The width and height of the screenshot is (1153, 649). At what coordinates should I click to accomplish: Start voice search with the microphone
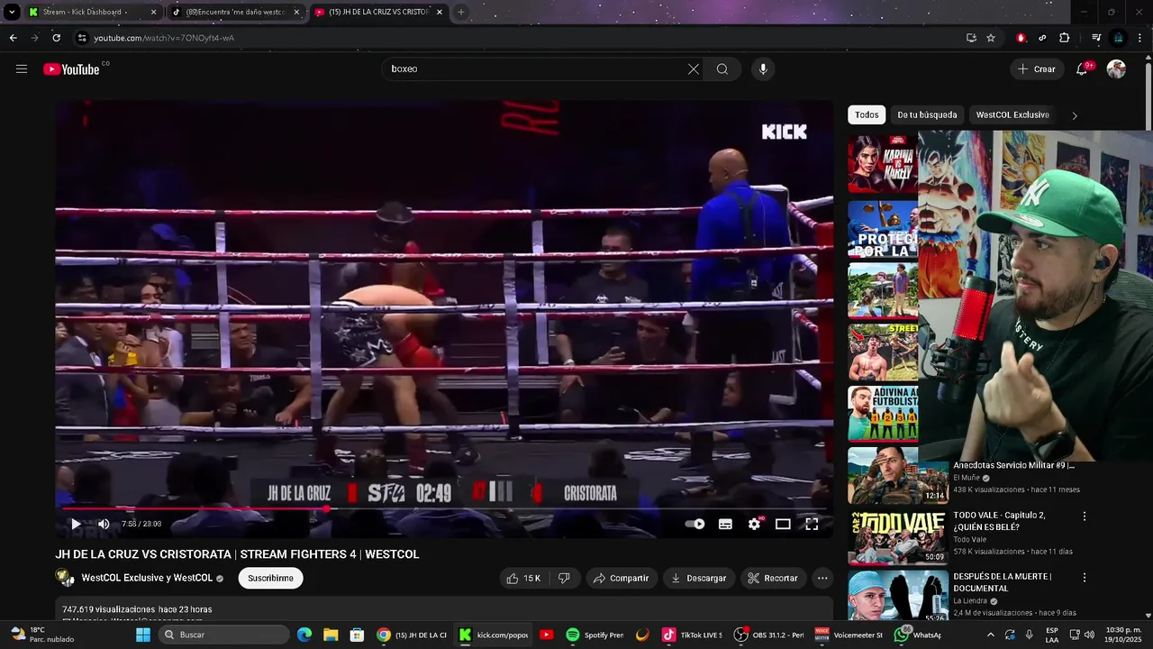763,69
